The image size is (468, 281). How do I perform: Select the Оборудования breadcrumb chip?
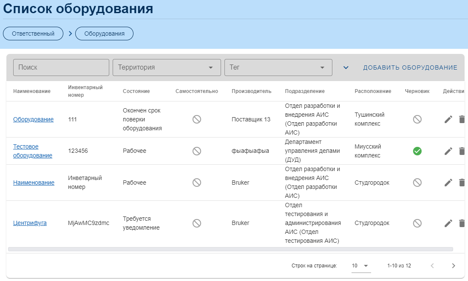pos(104,34)
